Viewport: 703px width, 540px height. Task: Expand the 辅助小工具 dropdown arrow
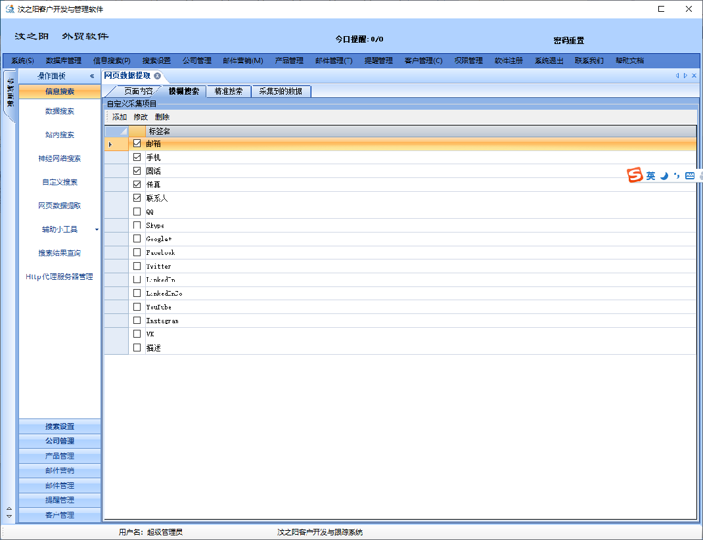pos(97,230)
